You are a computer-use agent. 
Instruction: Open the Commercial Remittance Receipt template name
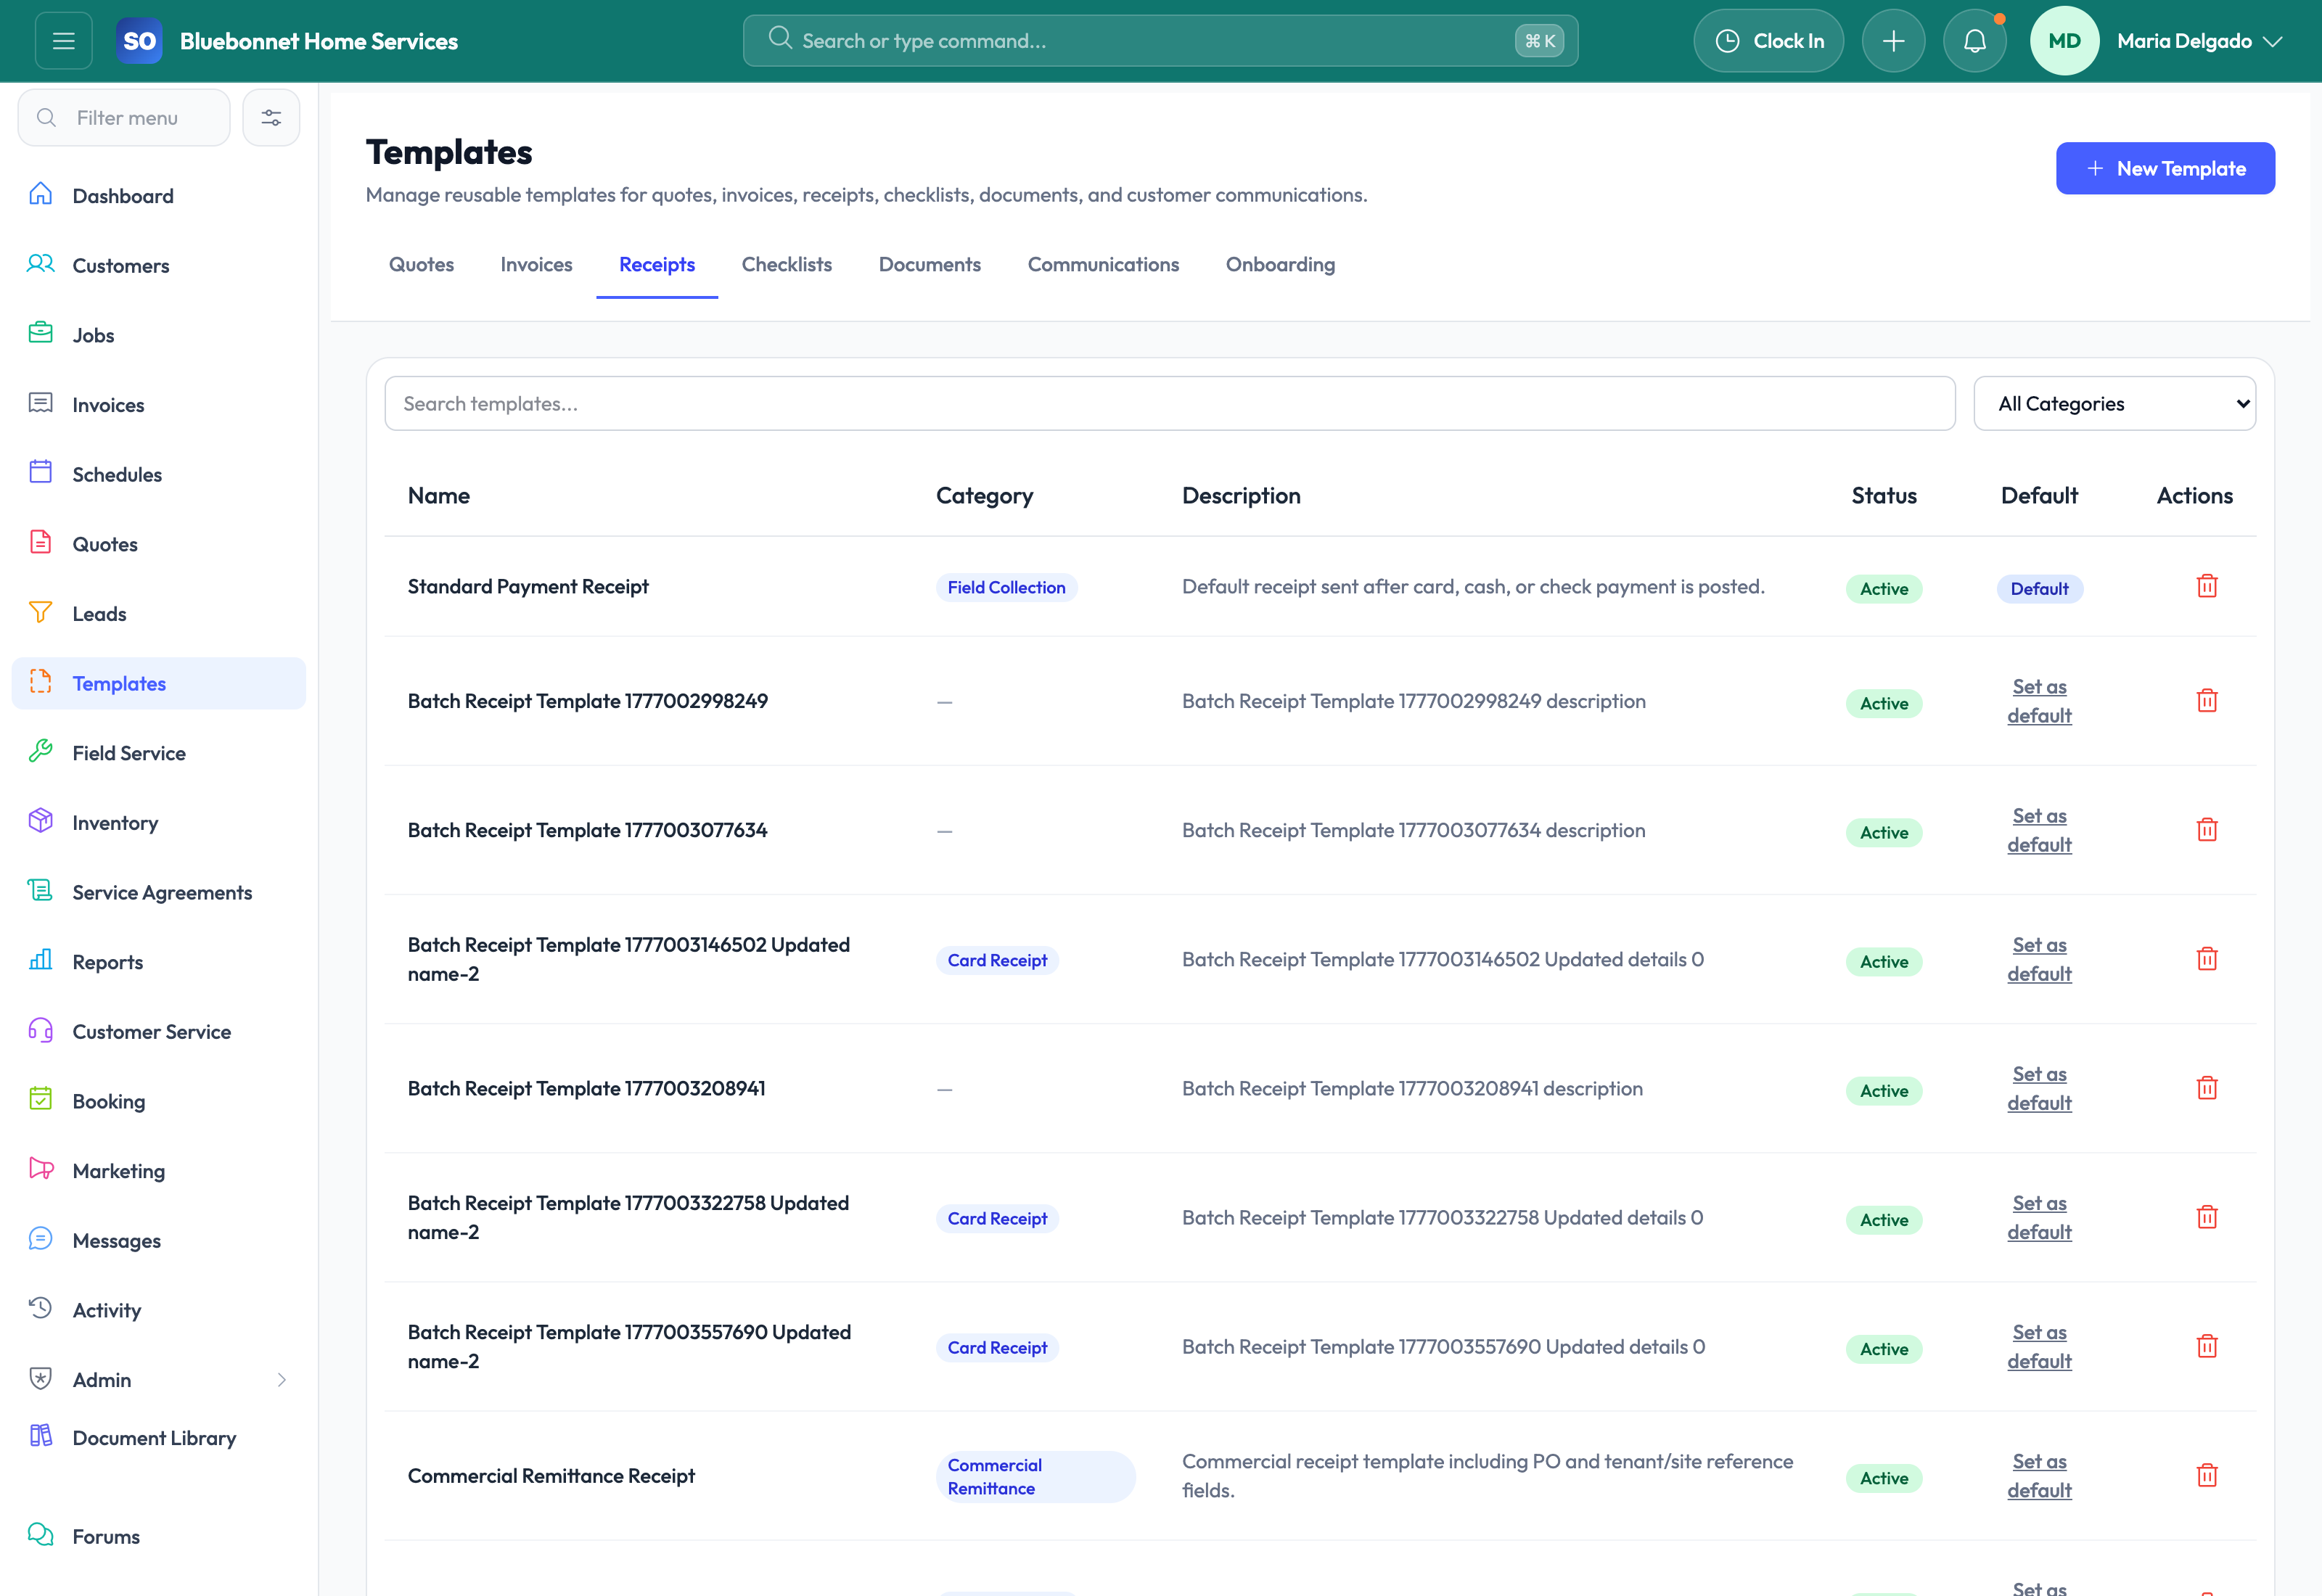(551, 1476)
